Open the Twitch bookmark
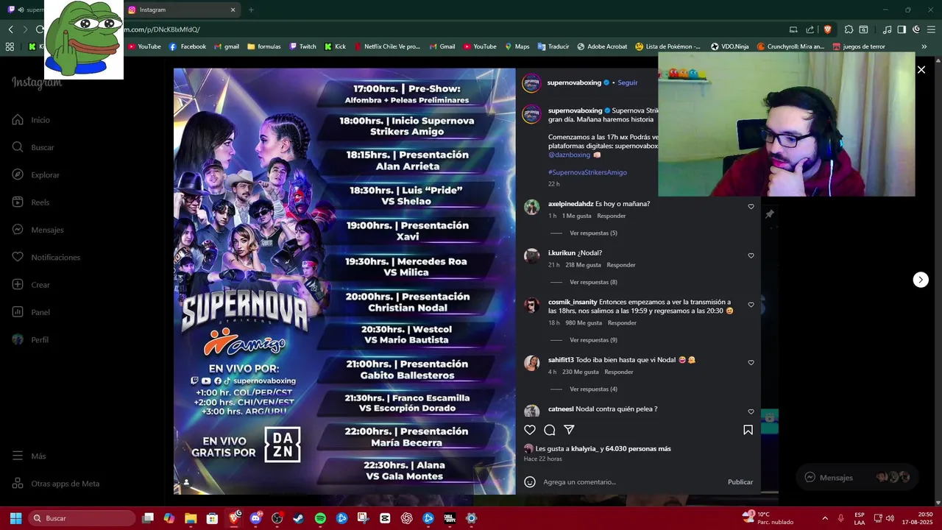This screenshot has height=530, width=942. (302, 46)
